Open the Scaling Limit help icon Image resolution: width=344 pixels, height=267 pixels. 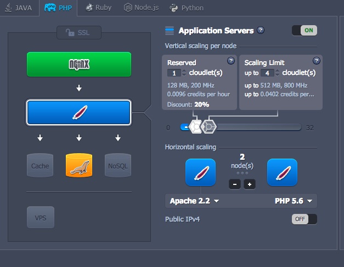[317, 61]
